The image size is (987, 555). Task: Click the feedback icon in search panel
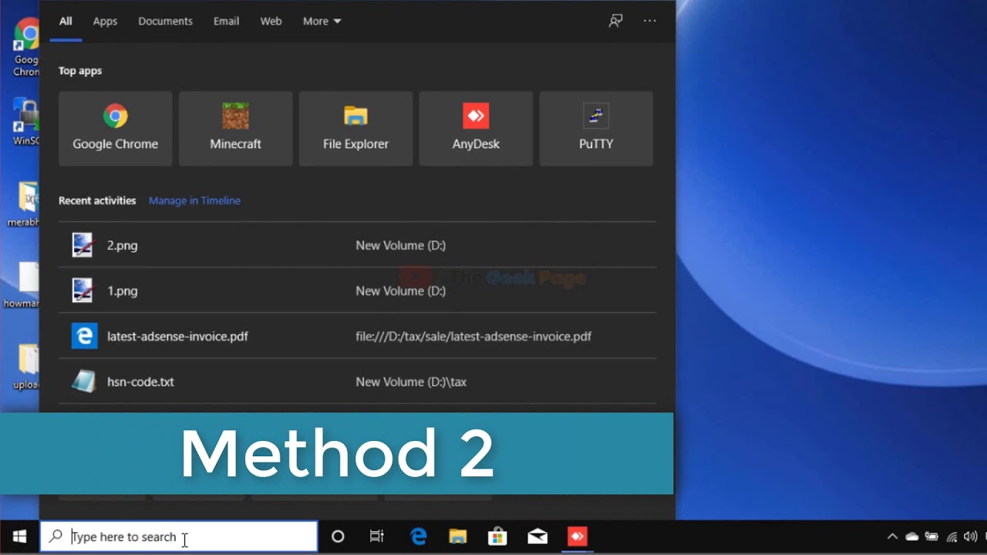[x=615, y=21]
